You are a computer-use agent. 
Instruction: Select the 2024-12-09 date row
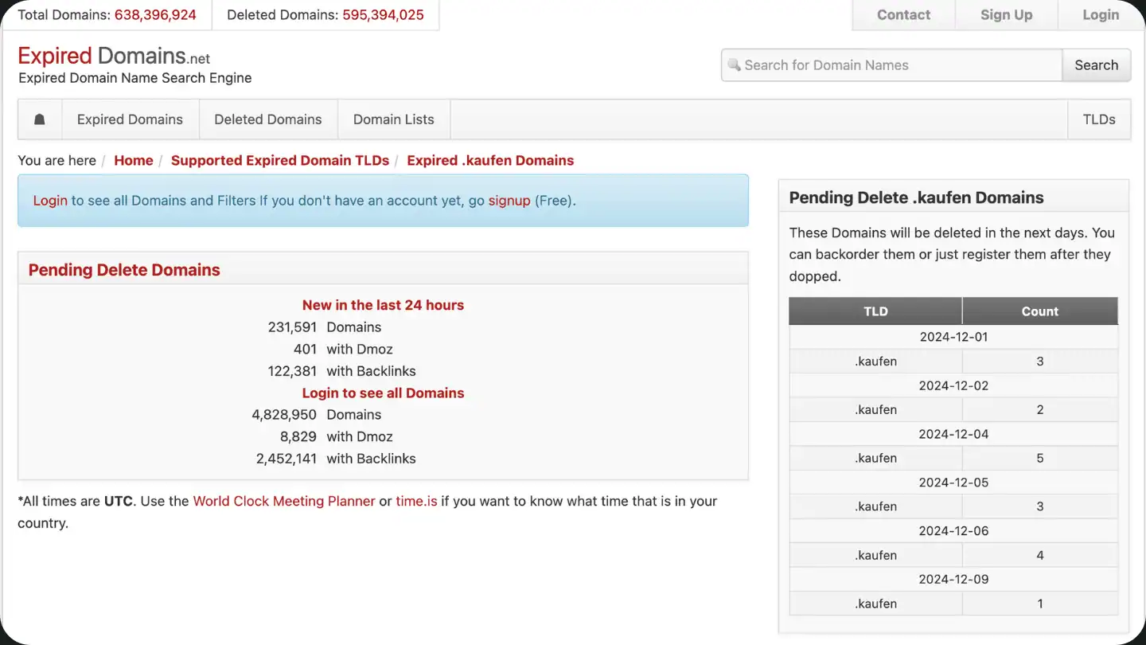953,580
